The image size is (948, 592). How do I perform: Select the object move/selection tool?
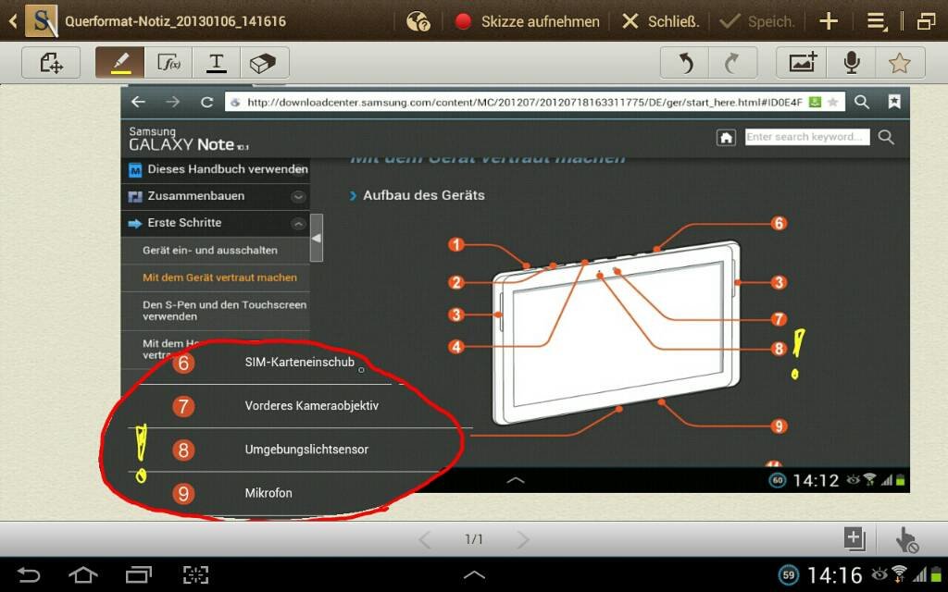click(x=51, y=62)
